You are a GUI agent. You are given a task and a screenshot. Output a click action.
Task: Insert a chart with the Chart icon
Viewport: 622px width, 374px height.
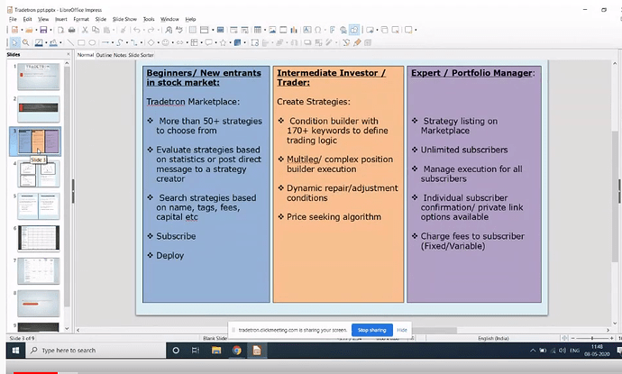pos(294,30)
